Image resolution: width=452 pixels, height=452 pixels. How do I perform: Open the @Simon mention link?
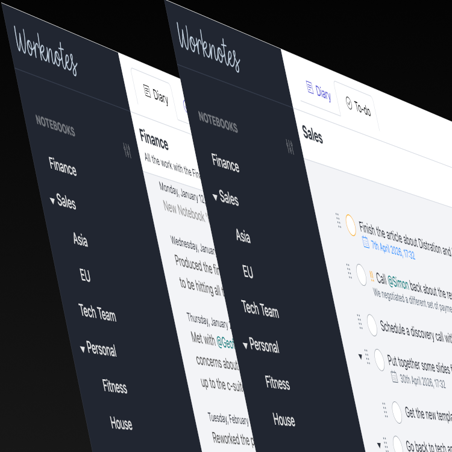(398, 281)
